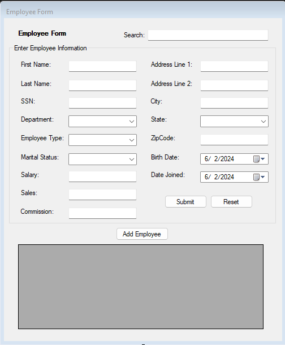Viewport: 285px width, 345px height.
Task: Focus the Sales text box
Action: [102, 195]
